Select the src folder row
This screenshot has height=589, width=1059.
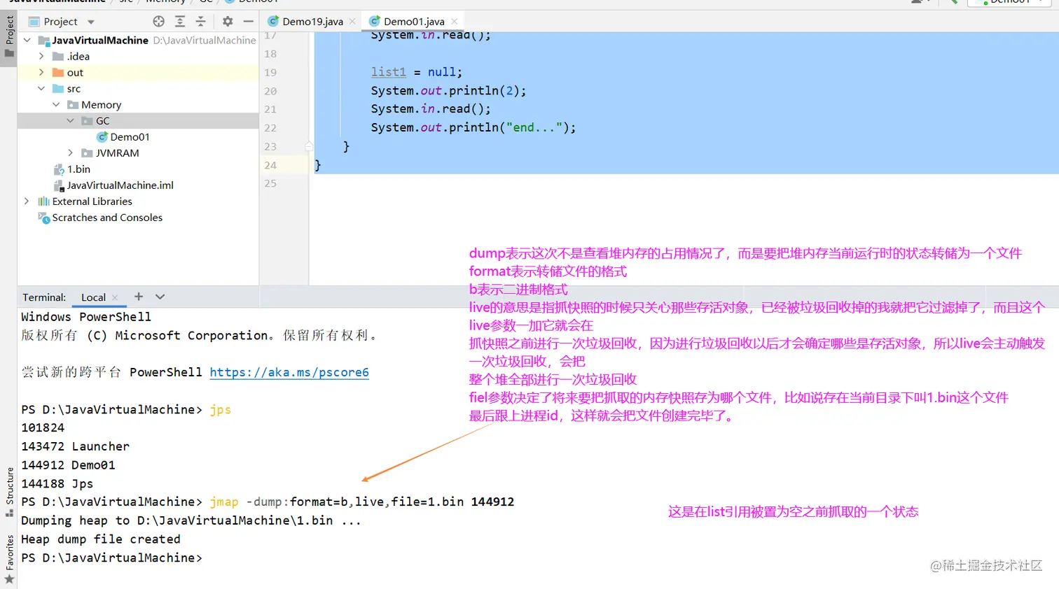pyautogui.click(x=138, y=89)
